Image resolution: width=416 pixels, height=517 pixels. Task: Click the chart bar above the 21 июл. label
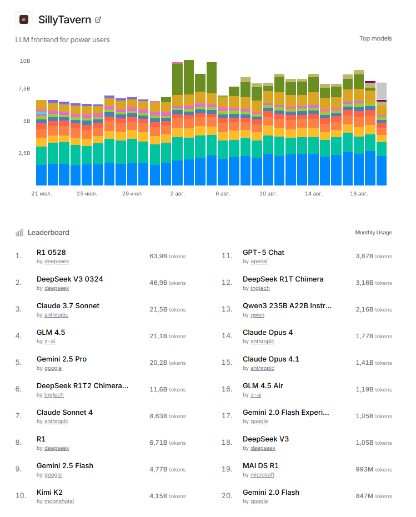coord(41,142)
